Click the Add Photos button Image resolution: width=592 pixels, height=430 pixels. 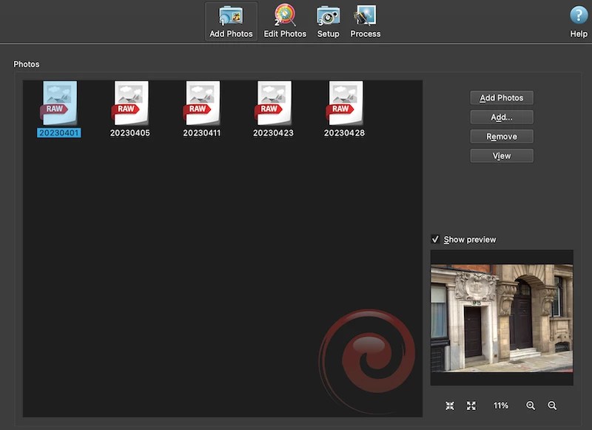click(502, 97)
